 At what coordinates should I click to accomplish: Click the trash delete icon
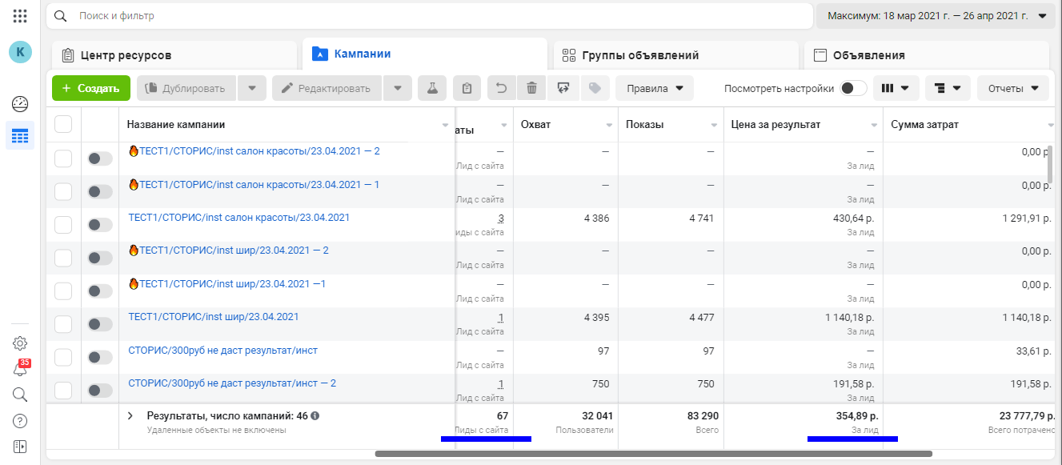point(532,88)
